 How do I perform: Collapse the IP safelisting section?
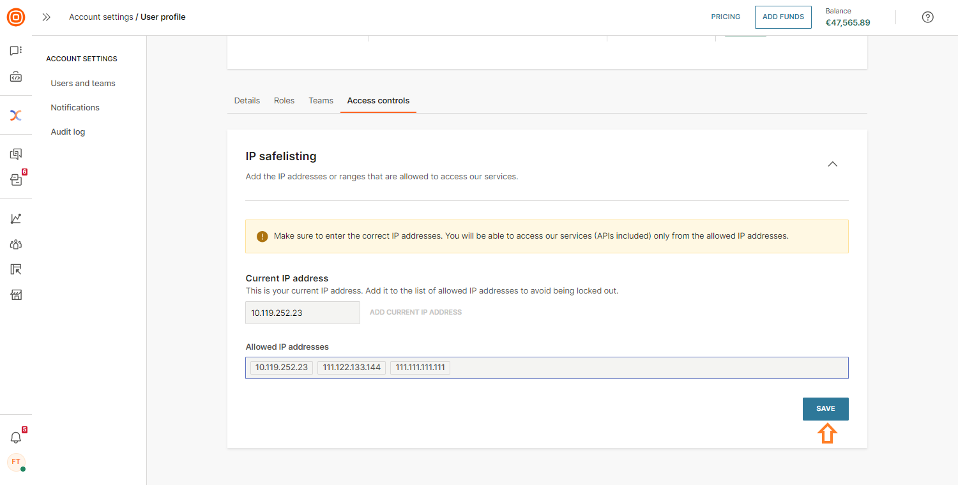[832, 164]
